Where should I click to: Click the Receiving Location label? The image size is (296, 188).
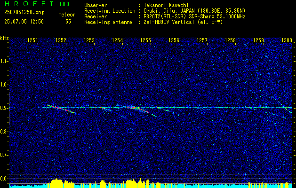coord(110,11)
